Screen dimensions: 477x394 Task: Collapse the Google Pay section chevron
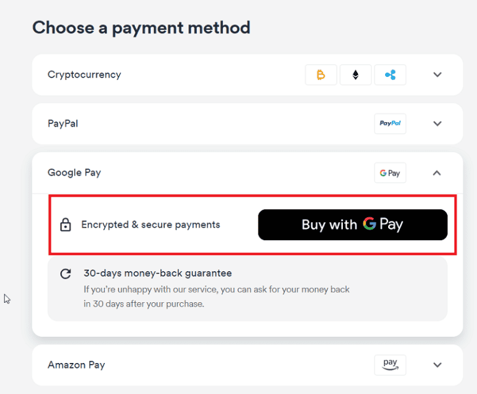click(437, 173)
